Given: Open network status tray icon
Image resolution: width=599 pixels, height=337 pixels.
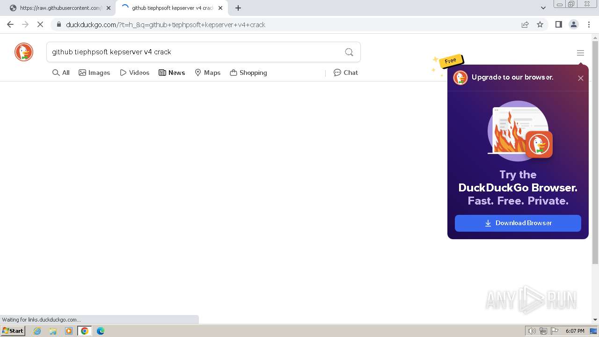Looking at the screenshot, I should tap(543, 331).
